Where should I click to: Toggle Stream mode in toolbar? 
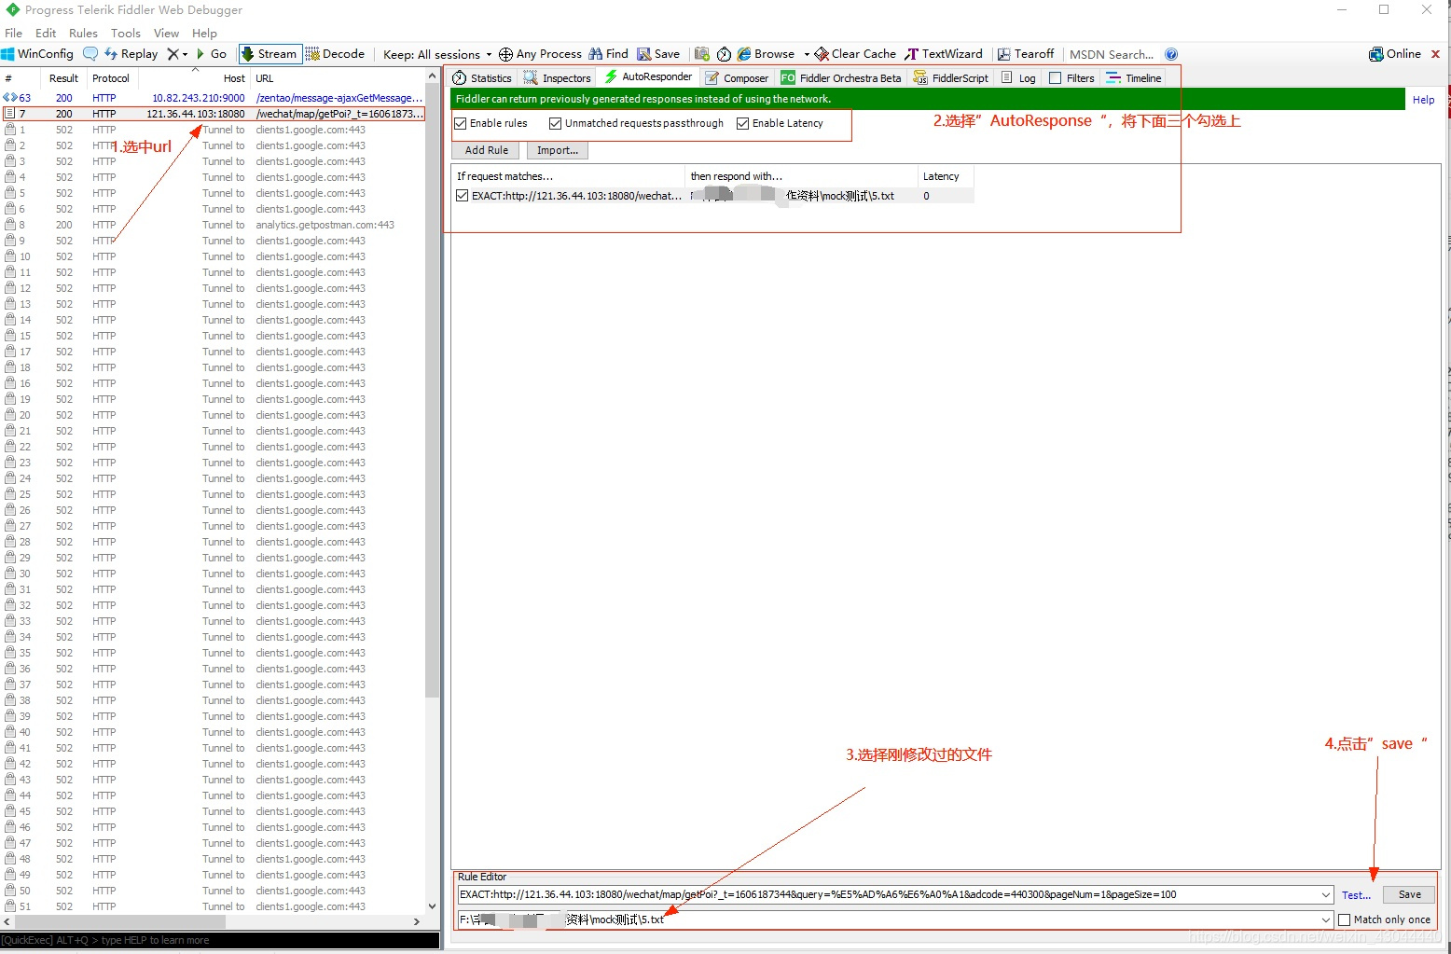(269, 54)
